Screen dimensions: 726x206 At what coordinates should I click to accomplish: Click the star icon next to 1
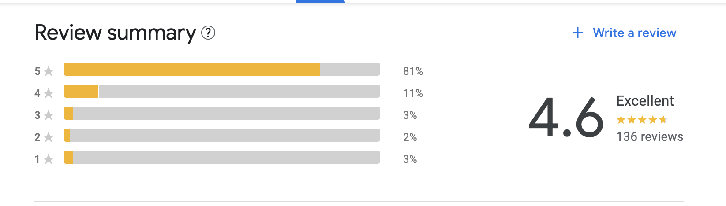(x=49, y=159)
